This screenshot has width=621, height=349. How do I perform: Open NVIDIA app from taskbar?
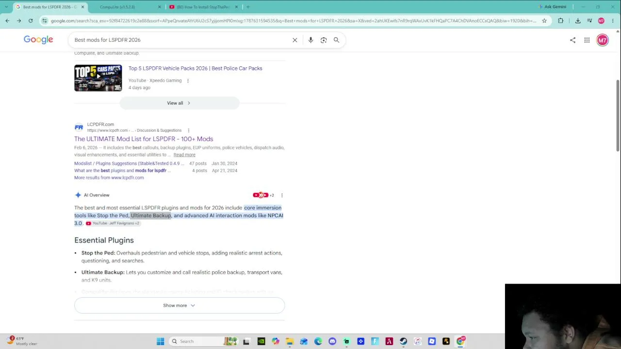tap(261, 341)
